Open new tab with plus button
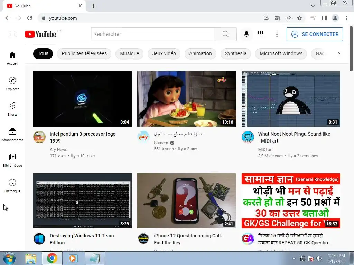Viewport: 354px width, 265px height. pyautogui.click(x=93, y=6)
